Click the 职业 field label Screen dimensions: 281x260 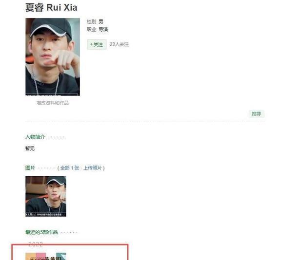(x=92, y=29)
